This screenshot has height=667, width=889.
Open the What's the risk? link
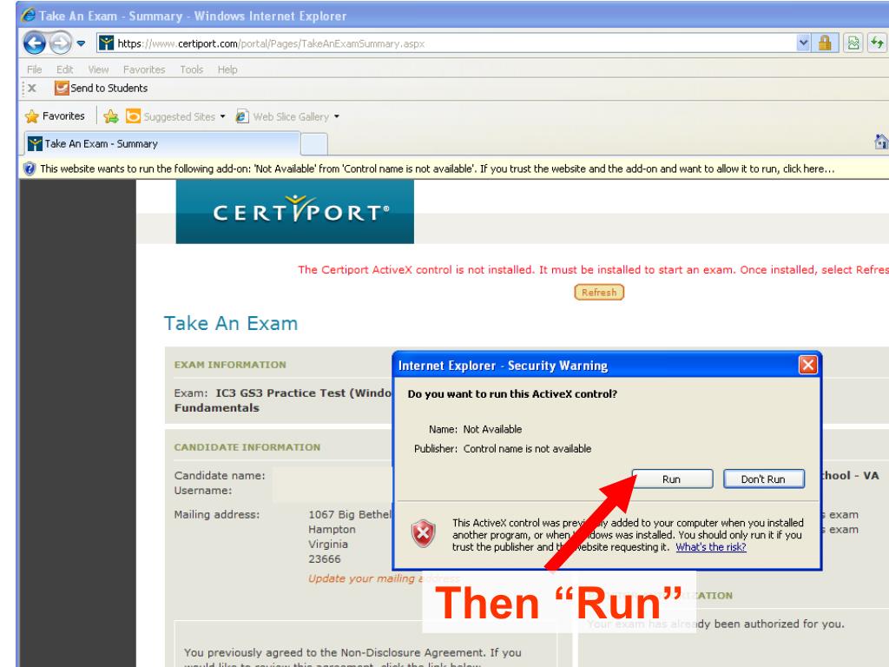pos(710,547)
